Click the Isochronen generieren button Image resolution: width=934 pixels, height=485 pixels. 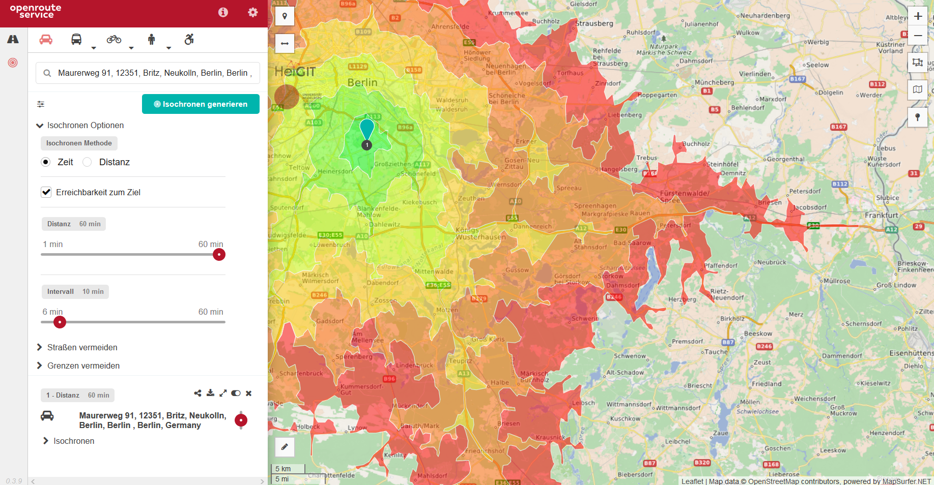coord(201,104)
